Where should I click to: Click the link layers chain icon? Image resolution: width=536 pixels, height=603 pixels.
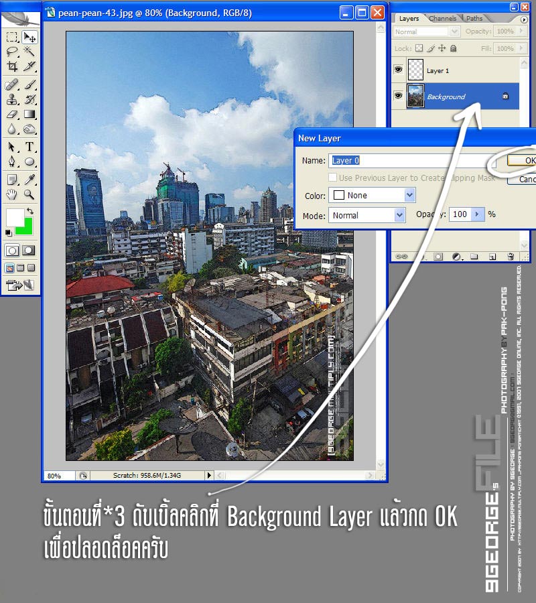click(x=401, y=257)
